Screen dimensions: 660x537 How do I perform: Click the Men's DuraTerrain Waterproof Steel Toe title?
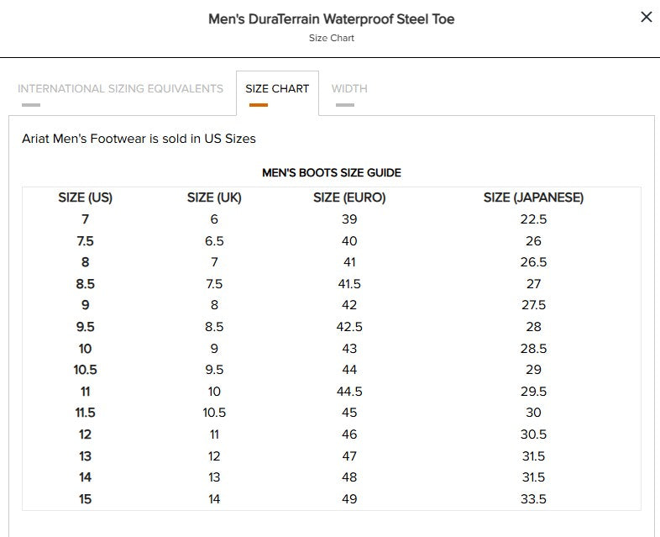click(332, 18)
